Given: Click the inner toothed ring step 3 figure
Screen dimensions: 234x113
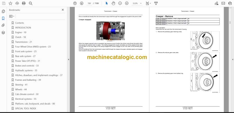Looking at the screenshot, I should point(205,82).
